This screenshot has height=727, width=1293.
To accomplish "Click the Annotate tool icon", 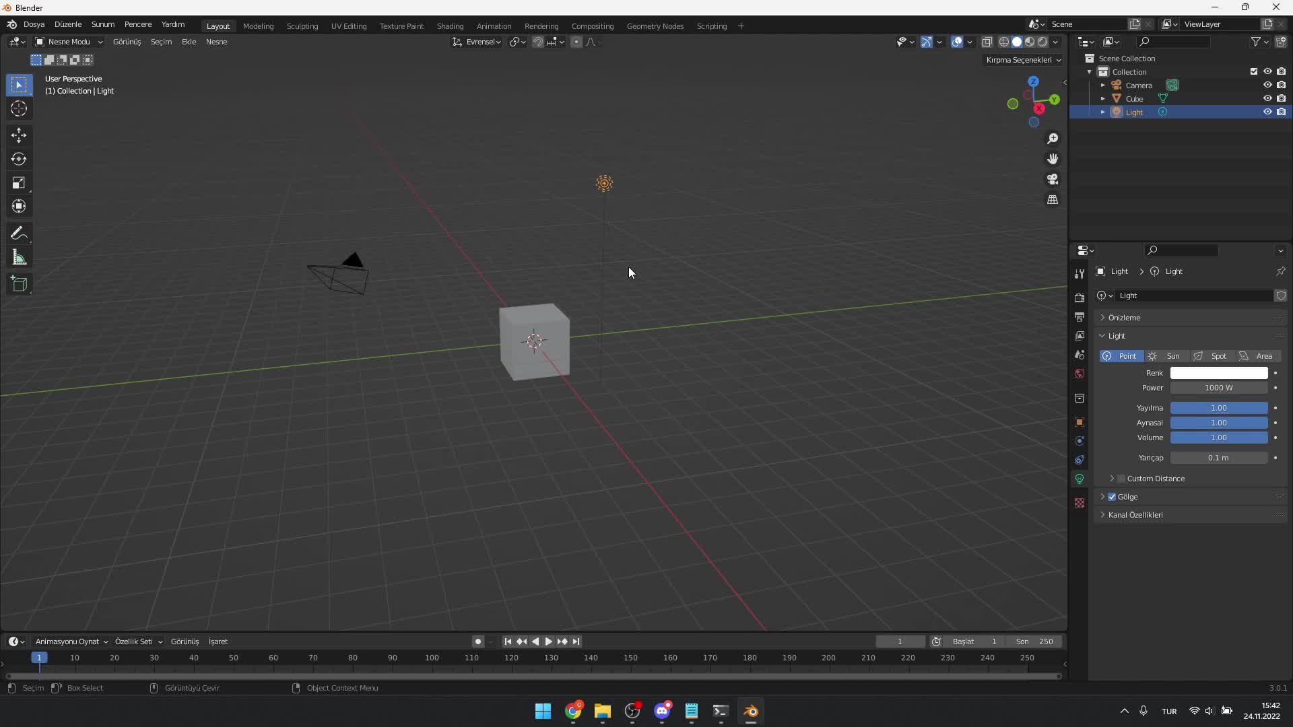I will 20,232.
